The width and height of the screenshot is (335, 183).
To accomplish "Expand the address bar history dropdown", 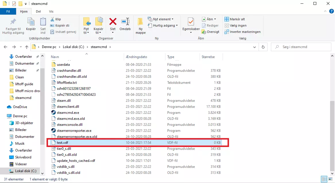I will pos(255,47).
